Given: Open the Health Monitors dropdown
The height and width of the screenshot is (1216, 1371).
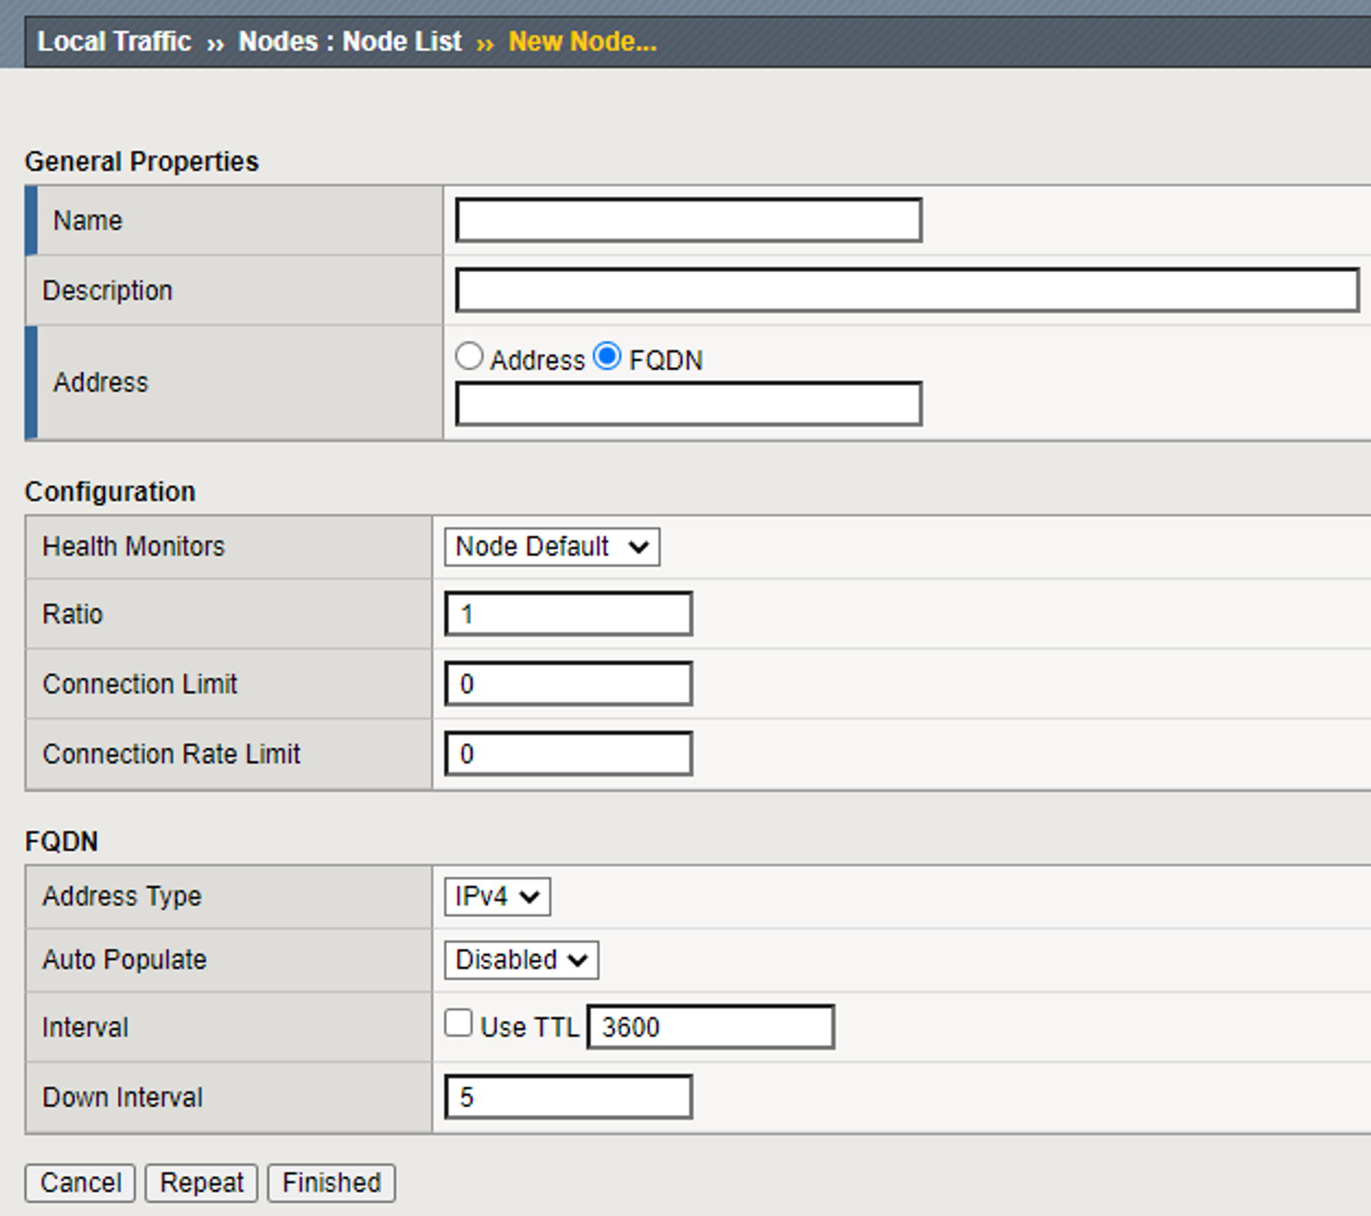Looking at the screenshot, I should pos(552,547).
